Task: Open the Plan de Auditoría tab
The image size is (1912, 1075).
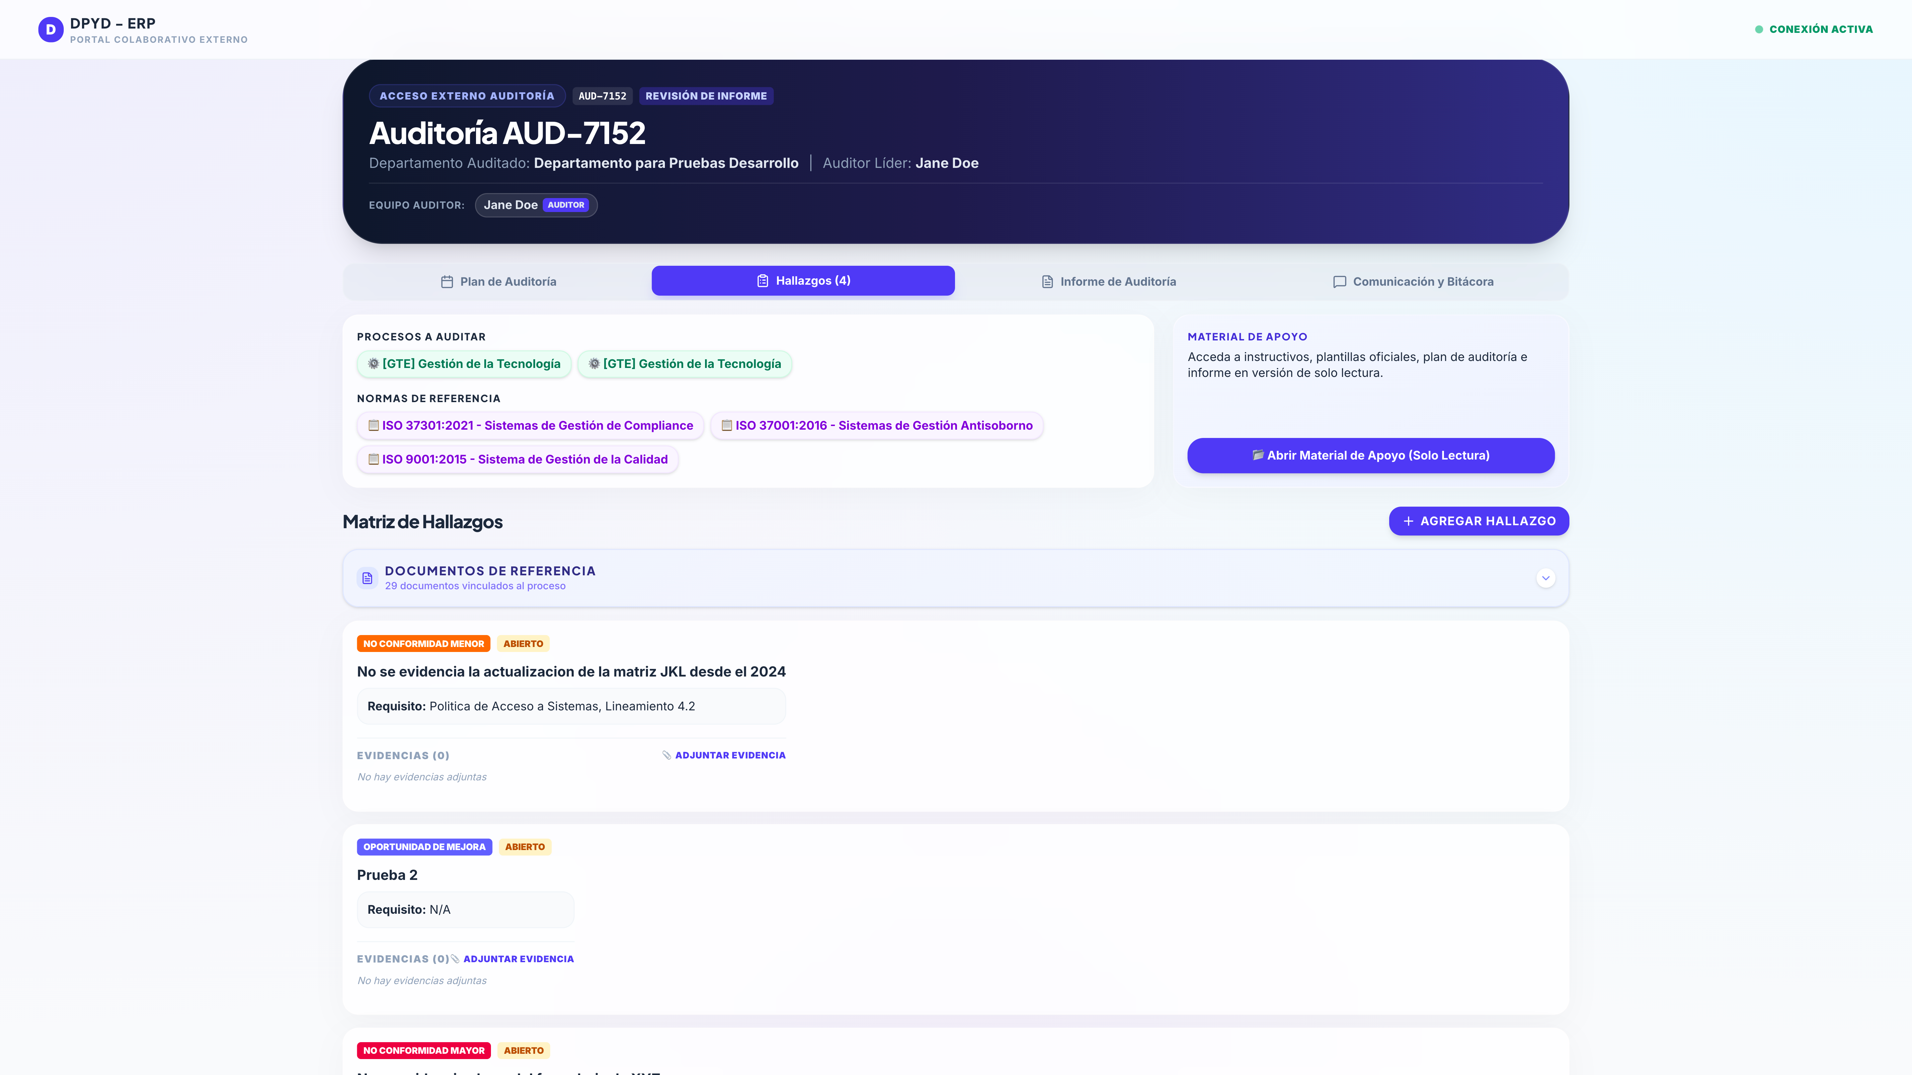Action: 498,282
